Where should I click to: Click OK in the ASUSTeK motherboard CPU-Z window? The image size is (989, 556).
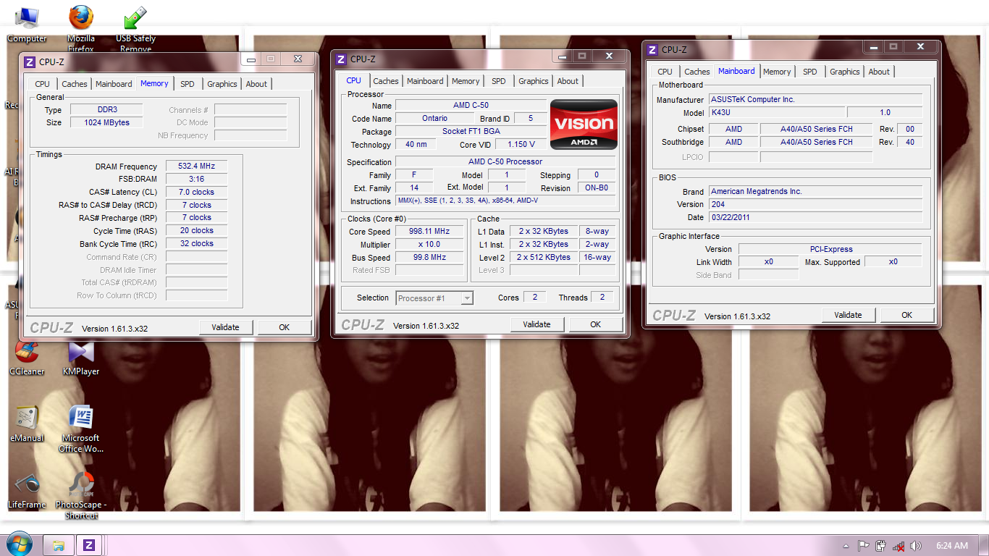[907, 315]
